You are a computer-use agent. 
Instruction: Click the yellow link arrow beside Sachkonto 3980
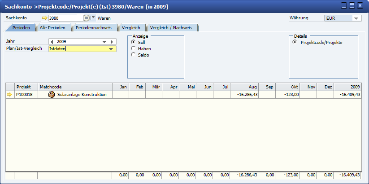44,18
